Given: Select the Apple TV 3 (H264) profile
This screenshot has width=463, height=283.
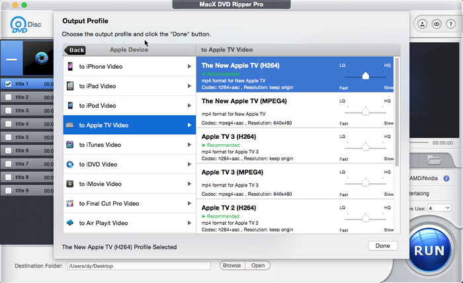Looking at the screenshot, I should pyautogui.click(x=295, y=145).
